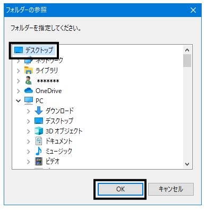Expand the OneDrive tree node
This screenshot has height=210, width=206.
[18, 91]
